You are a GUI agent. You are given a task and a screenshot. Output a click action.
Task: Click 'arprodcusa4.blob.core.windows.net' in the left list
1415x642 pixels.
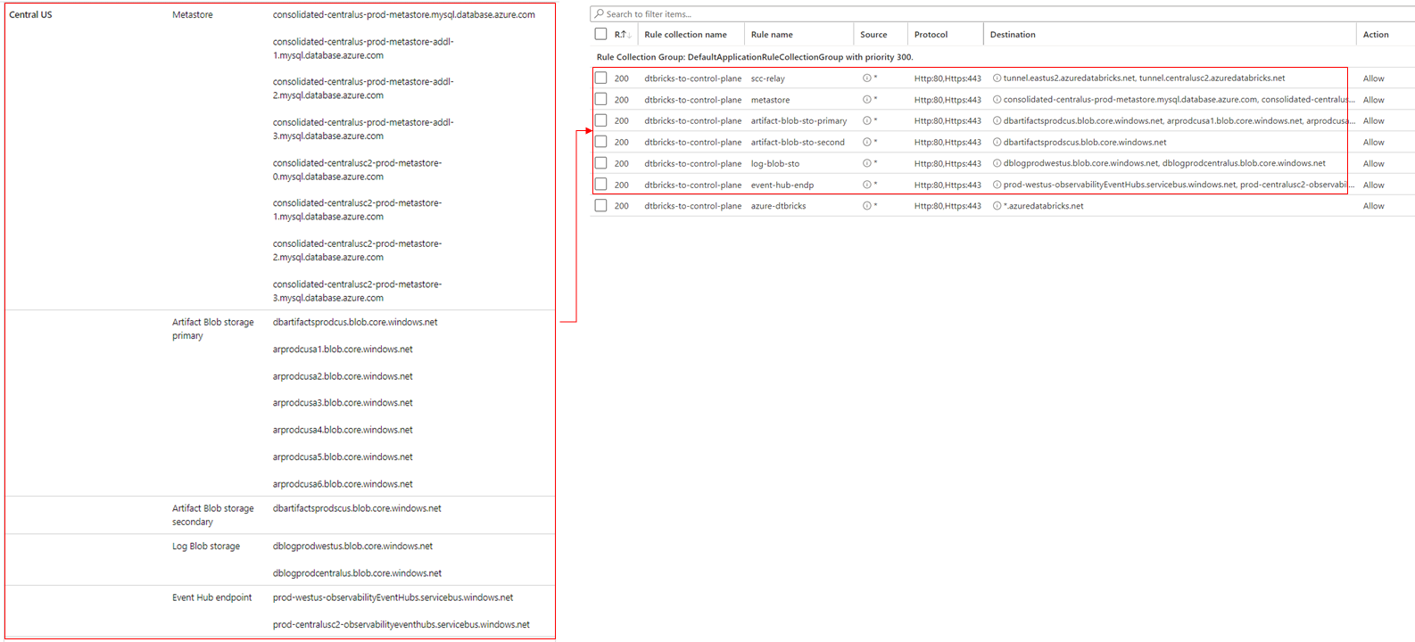click(x=343, y=430)
